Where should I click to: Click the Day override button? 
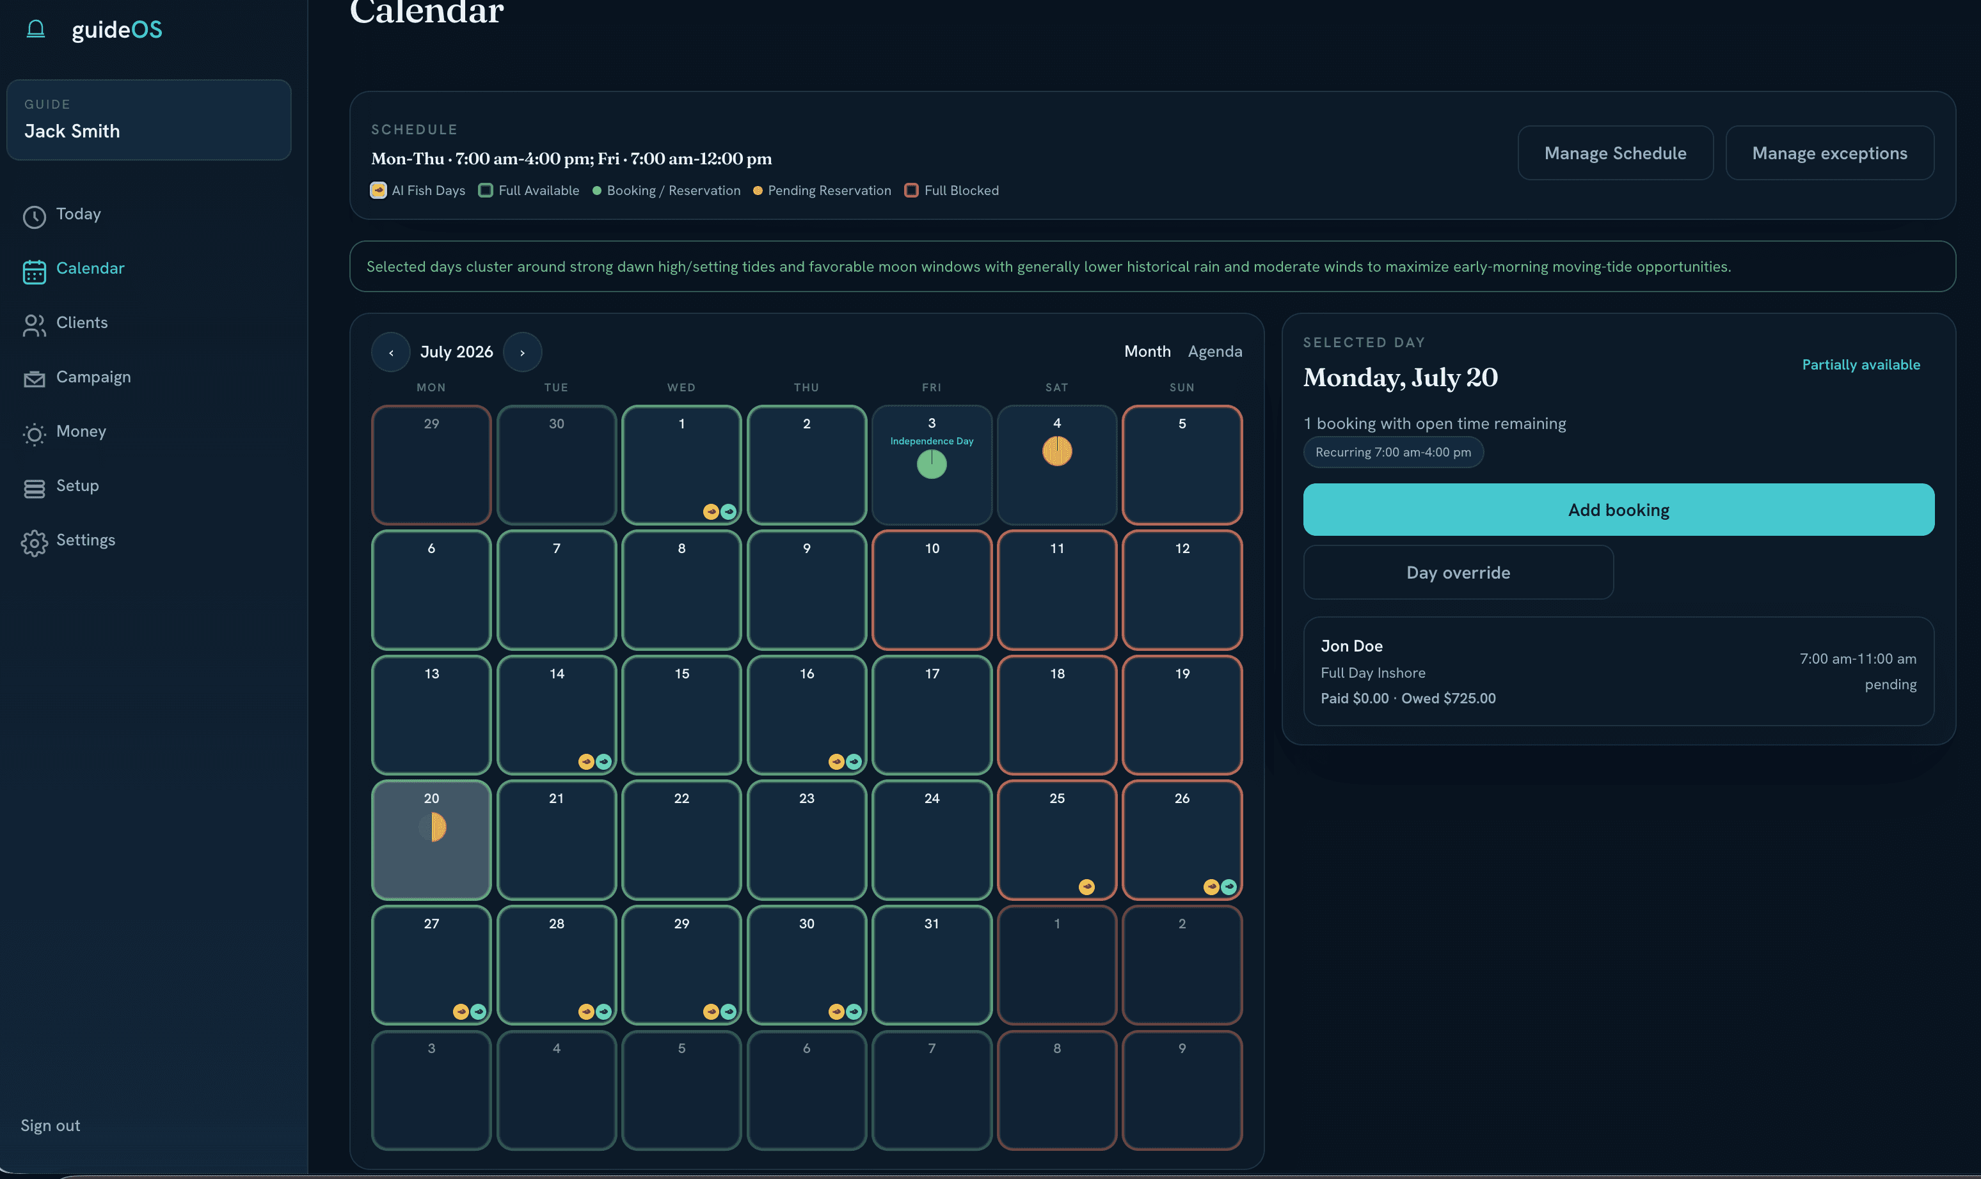[1458, 573]
